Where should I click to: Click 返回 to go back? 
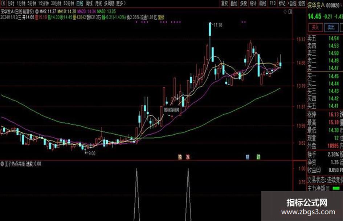(x=302, y=4)
